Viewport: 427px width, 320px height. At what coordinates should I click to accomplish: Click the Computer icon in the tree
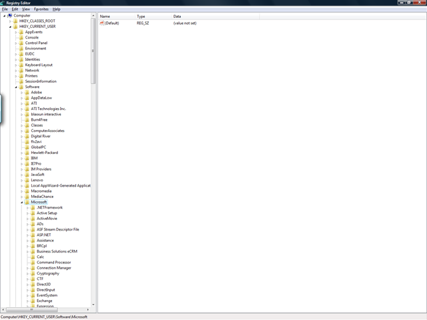pos(10,15)
